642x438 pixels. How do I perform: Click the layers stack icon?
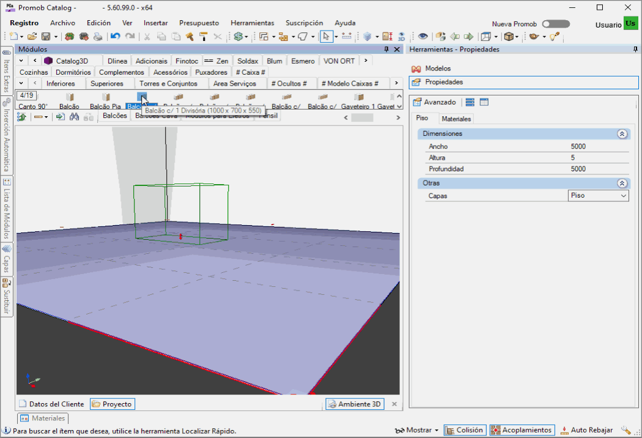tap(367, 37)
